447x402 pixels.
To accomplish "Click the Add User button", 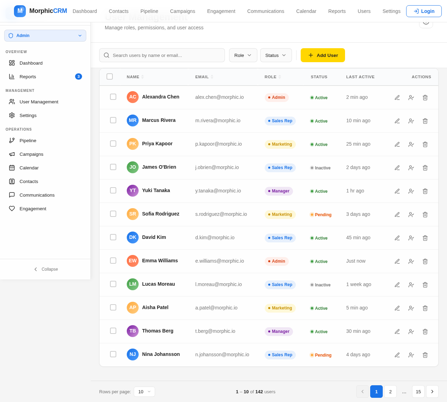I will click(323, 55).
